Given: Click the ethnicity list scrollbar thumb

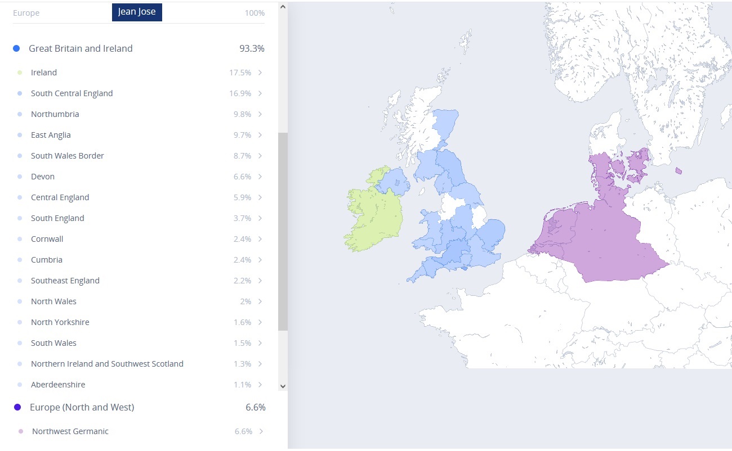Looking at the screenshot, I should [x=283, y=231].
